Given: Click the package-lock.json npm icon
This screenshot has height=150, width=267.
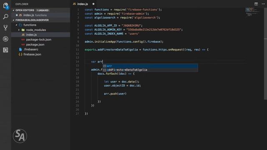Looking at the screenshot, I should pos(23,40).
